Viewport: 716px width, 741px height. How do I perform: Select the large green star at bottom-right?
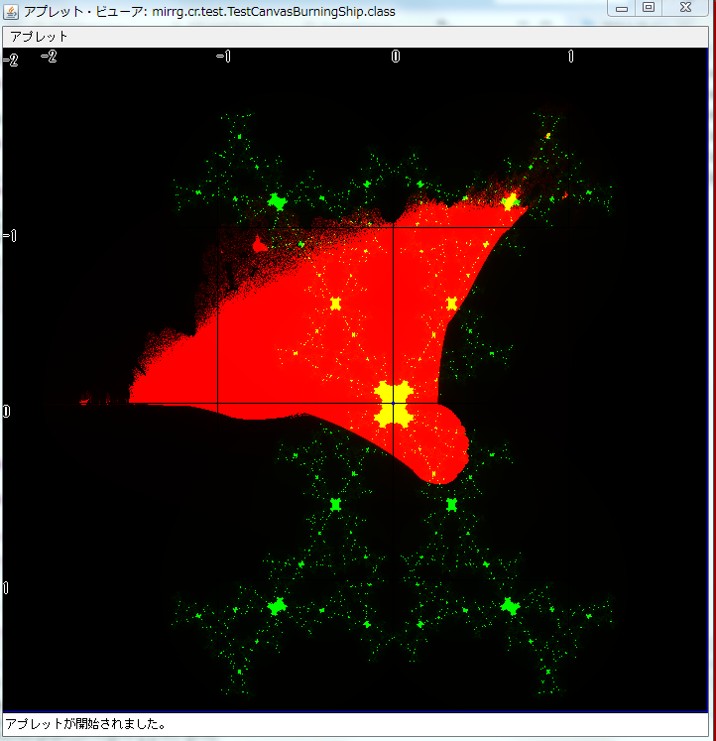pyautogui.click(x=510, y=605)
